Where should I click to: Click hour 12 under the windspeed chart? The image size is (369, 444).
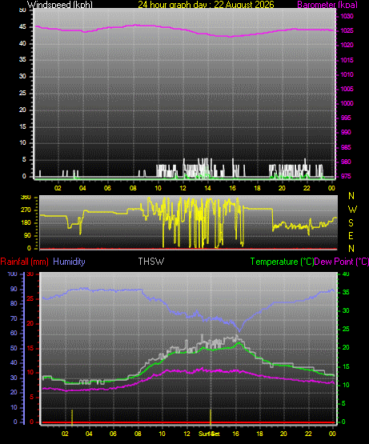[x=182, y=188]
